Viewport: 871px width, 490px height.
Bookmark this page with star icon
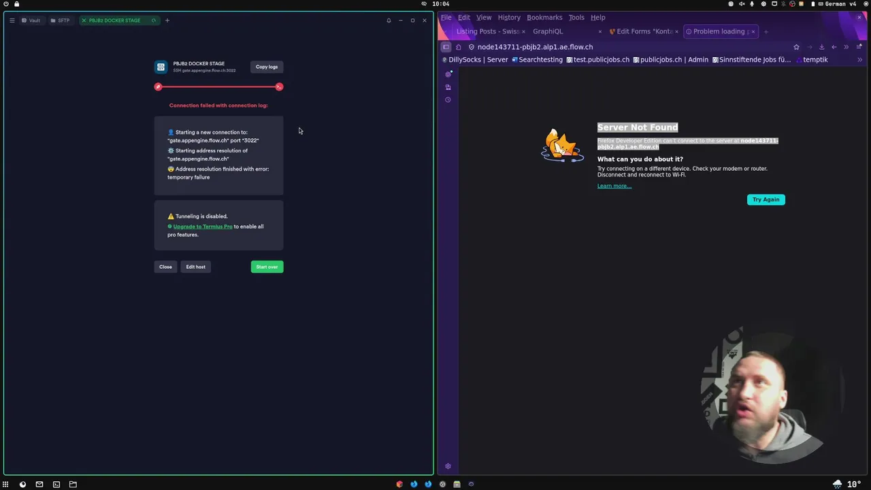(x=796, y=47)
